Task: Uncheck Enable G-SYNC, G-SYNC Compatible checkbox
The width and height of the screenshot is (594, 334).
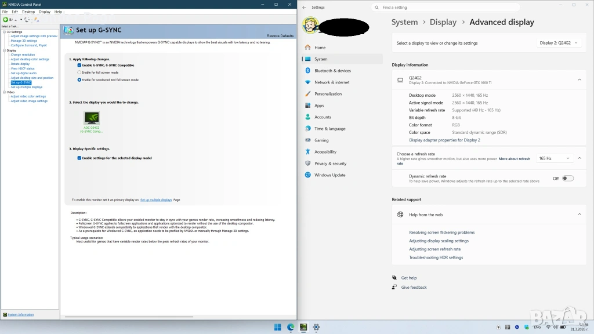Action: 79,66
